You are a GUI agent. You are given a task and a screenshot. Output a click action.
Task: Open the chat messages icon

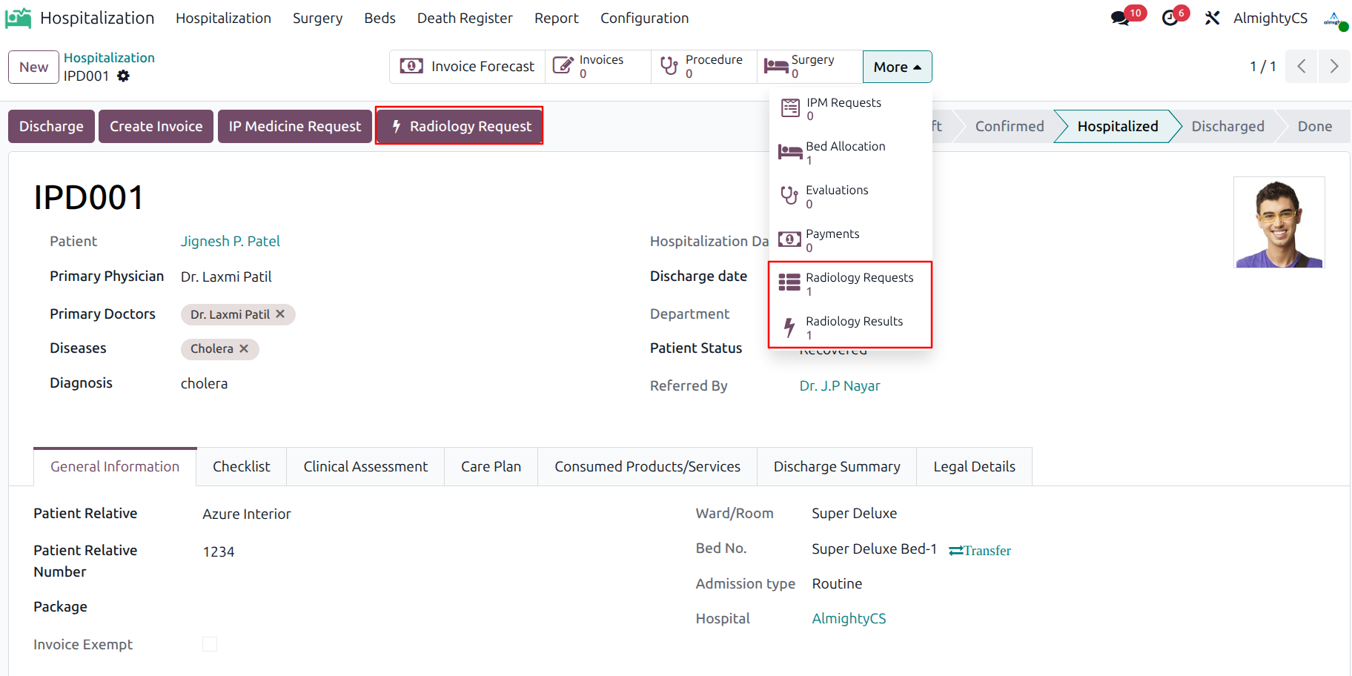click(1120, 19)
